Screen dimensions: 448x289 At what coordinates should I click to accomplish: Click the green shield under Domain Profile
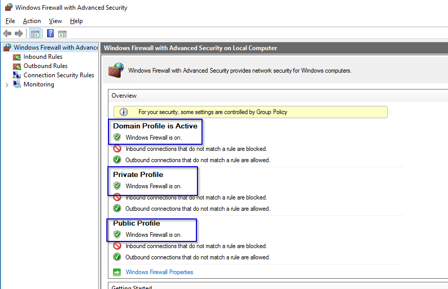[x=117, y=137]
